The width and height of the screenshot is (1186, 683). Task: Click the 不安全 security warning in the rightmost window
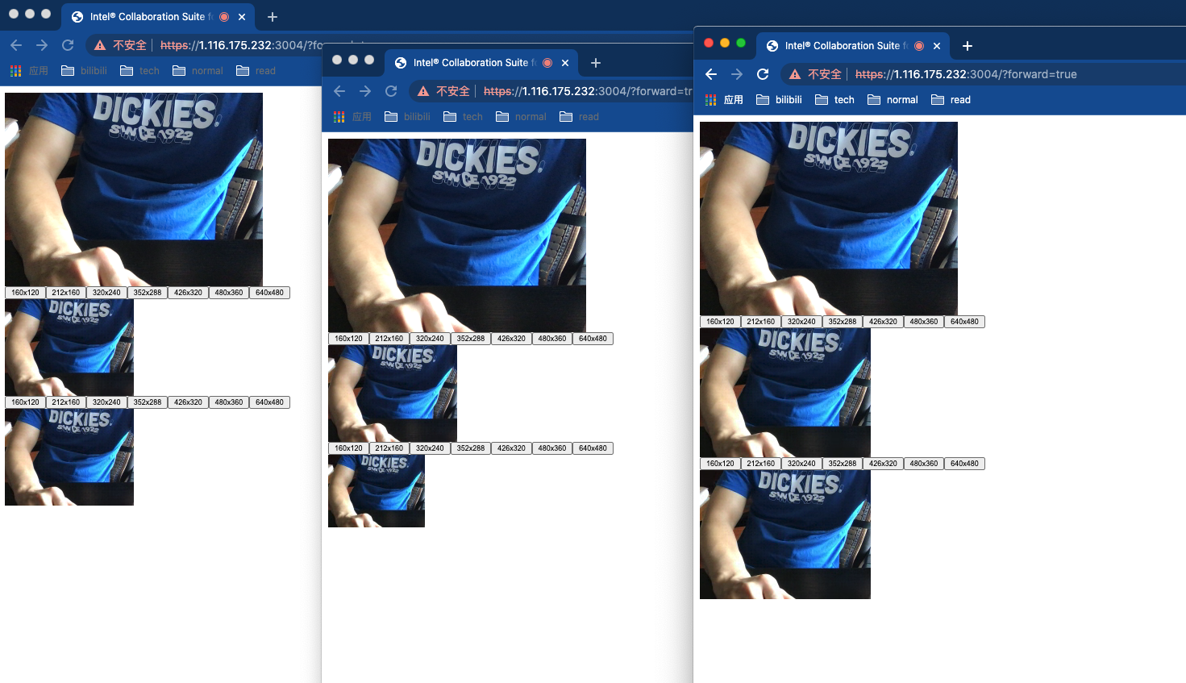coord(815,74)
